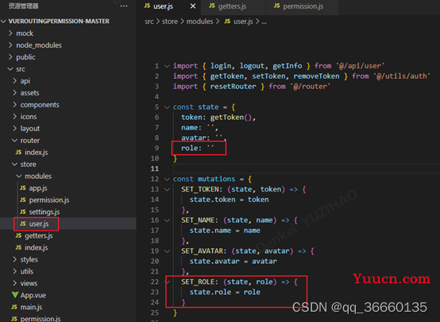Screen dimensions: 440x322
Task: Fold the const mutations block at line 12
Action: tap(167, 179)
